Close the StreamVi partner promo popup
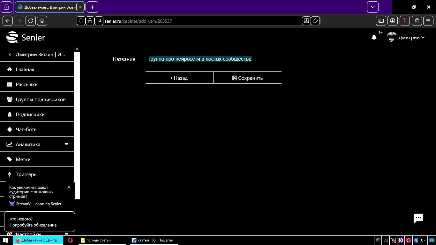Viewport: 436px width, 245px height. point(69,187)
